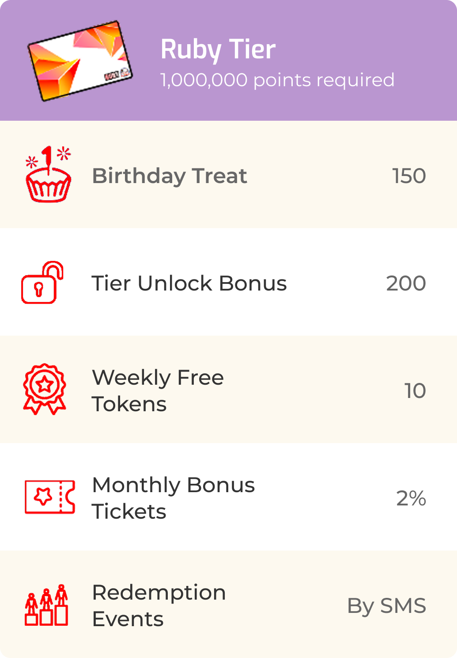This screenshot has height=658, width=457.
Task: Click the By SMS redemption text
Action: point(386,605)
